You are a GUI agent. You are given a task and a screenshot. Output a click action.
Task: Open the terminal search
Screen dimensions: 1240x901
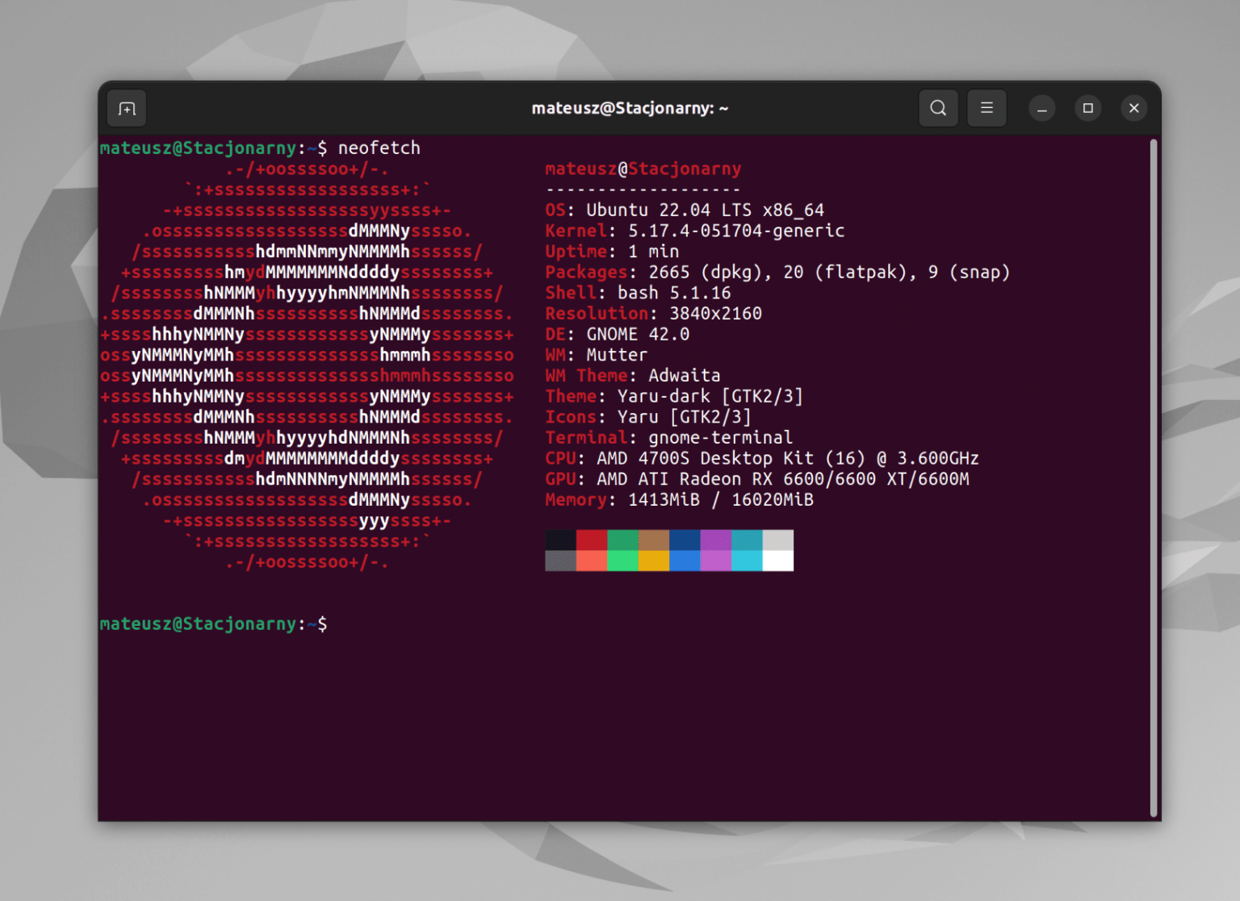point(938,107)
